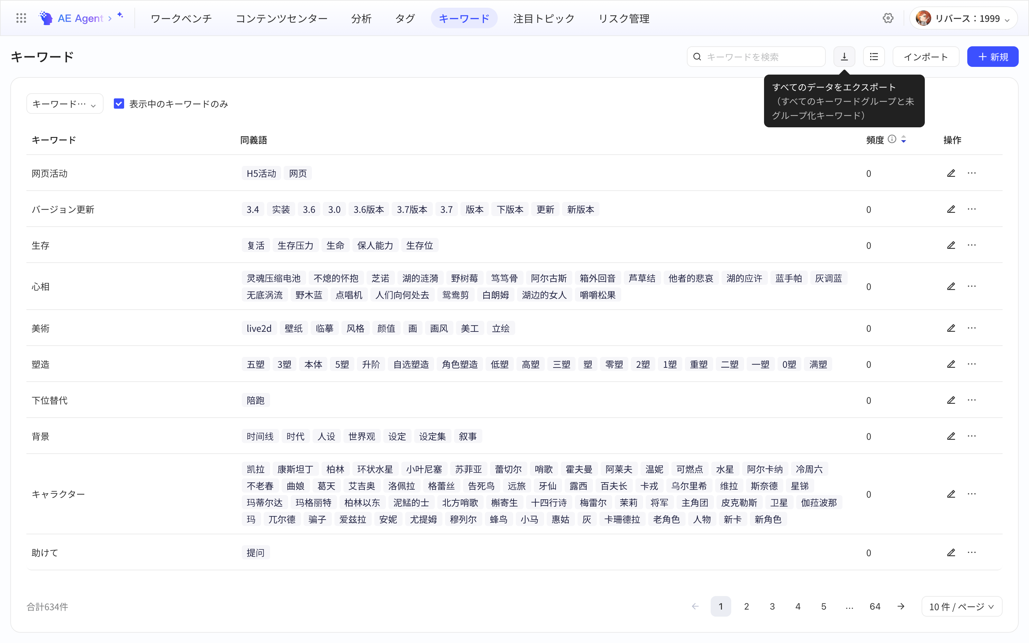Open more options for バージョン更新 row

pyautogui.click(x=971, y=209)
